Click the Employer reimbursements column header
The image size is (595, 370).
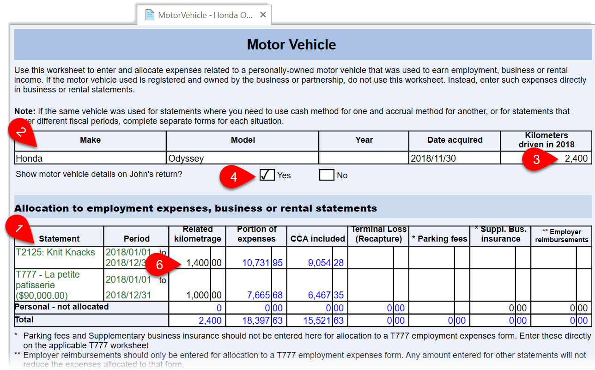coord(562,235)
